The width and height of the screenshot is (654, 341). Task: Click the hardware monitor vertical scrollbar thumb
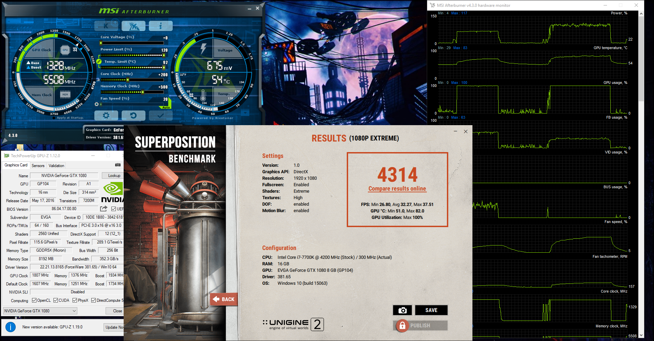[x=641, y=59]
